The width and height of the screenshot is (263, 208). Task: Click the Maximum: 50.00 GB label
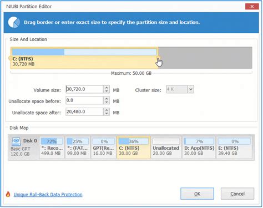[131, 73]
